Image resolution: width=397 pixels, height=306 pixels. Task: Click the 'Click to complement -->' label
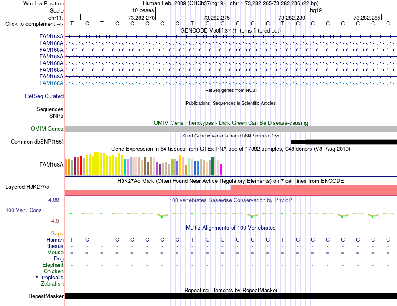tap(34, 24)
